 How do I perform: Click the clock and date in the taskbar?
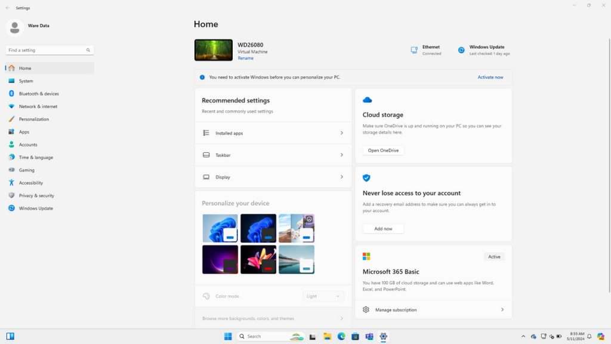pyautogui.click(x=575, y=336)
